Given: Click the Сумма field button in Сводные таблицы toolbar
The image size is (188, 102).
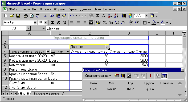Looking at the screenshot, I should click(x=149, y=89).
